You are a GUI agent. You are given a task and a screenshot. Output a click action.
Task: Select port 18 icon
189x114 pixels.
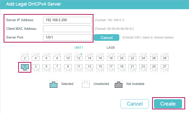coord(111,57)
